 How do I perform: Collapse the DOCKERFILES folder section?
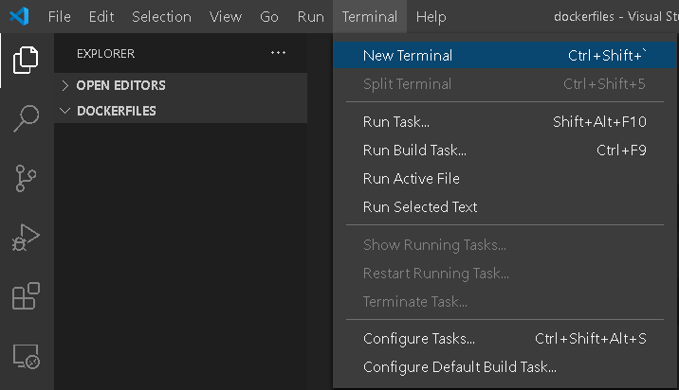pos(116,111)
